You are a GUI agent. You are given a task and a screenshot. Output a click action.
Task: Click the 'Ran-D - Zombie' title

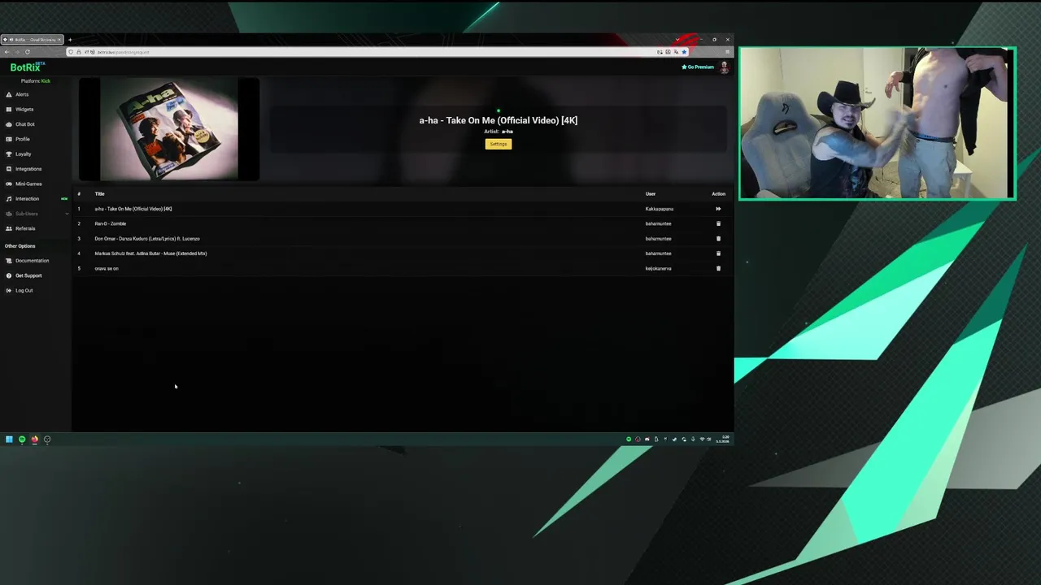point(111,223)
